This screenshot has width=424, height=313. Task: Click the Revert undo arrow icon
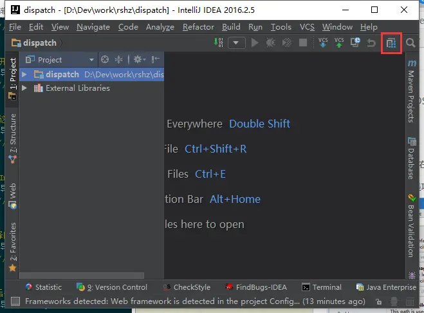click(x=371, y=43)
